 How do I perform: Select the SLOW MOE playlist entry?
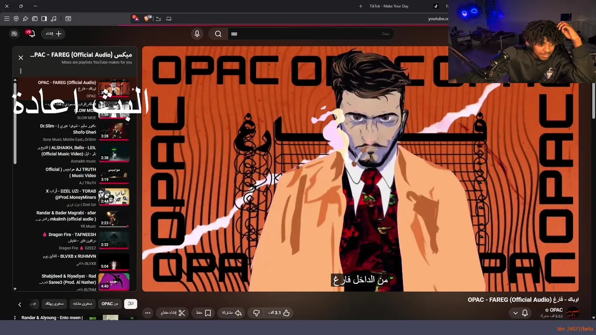75,111
